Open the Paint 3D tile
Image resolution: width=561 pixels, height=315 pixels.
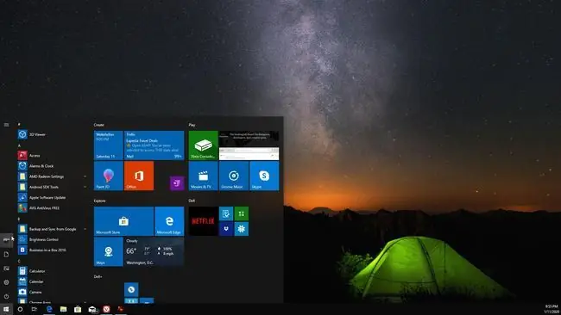109,176
